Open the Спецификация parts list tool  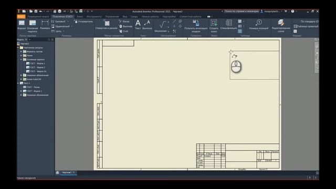tap(229, 25)
